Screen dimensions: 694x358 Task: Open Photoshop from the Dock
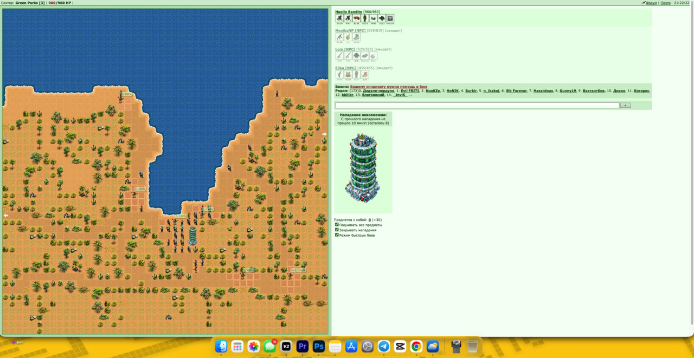point(319,346)
